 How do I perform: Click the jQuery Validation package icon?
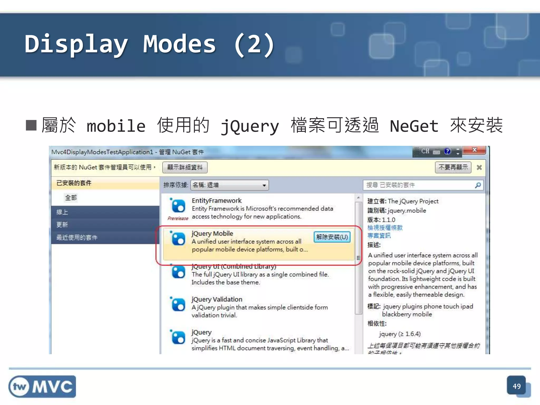tap(178, 304)
